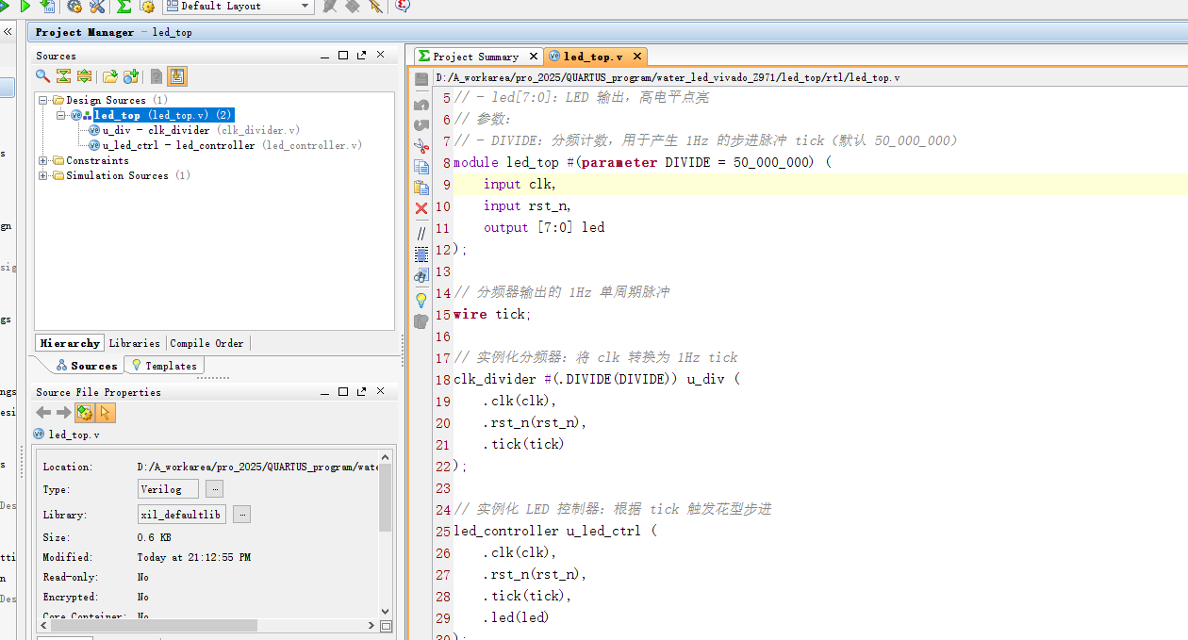Click the bottom gray icon in the editor sidebar

tap(421, 320)
